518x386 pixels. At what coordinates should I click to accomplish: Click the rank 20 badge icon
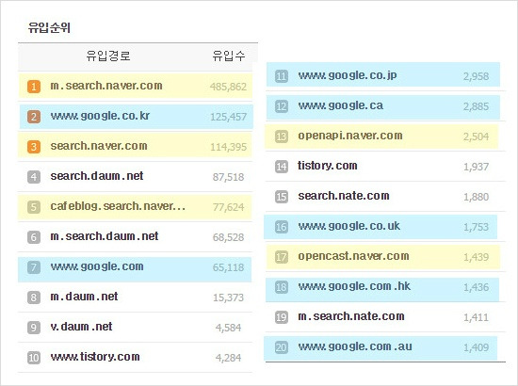point(282,347)
